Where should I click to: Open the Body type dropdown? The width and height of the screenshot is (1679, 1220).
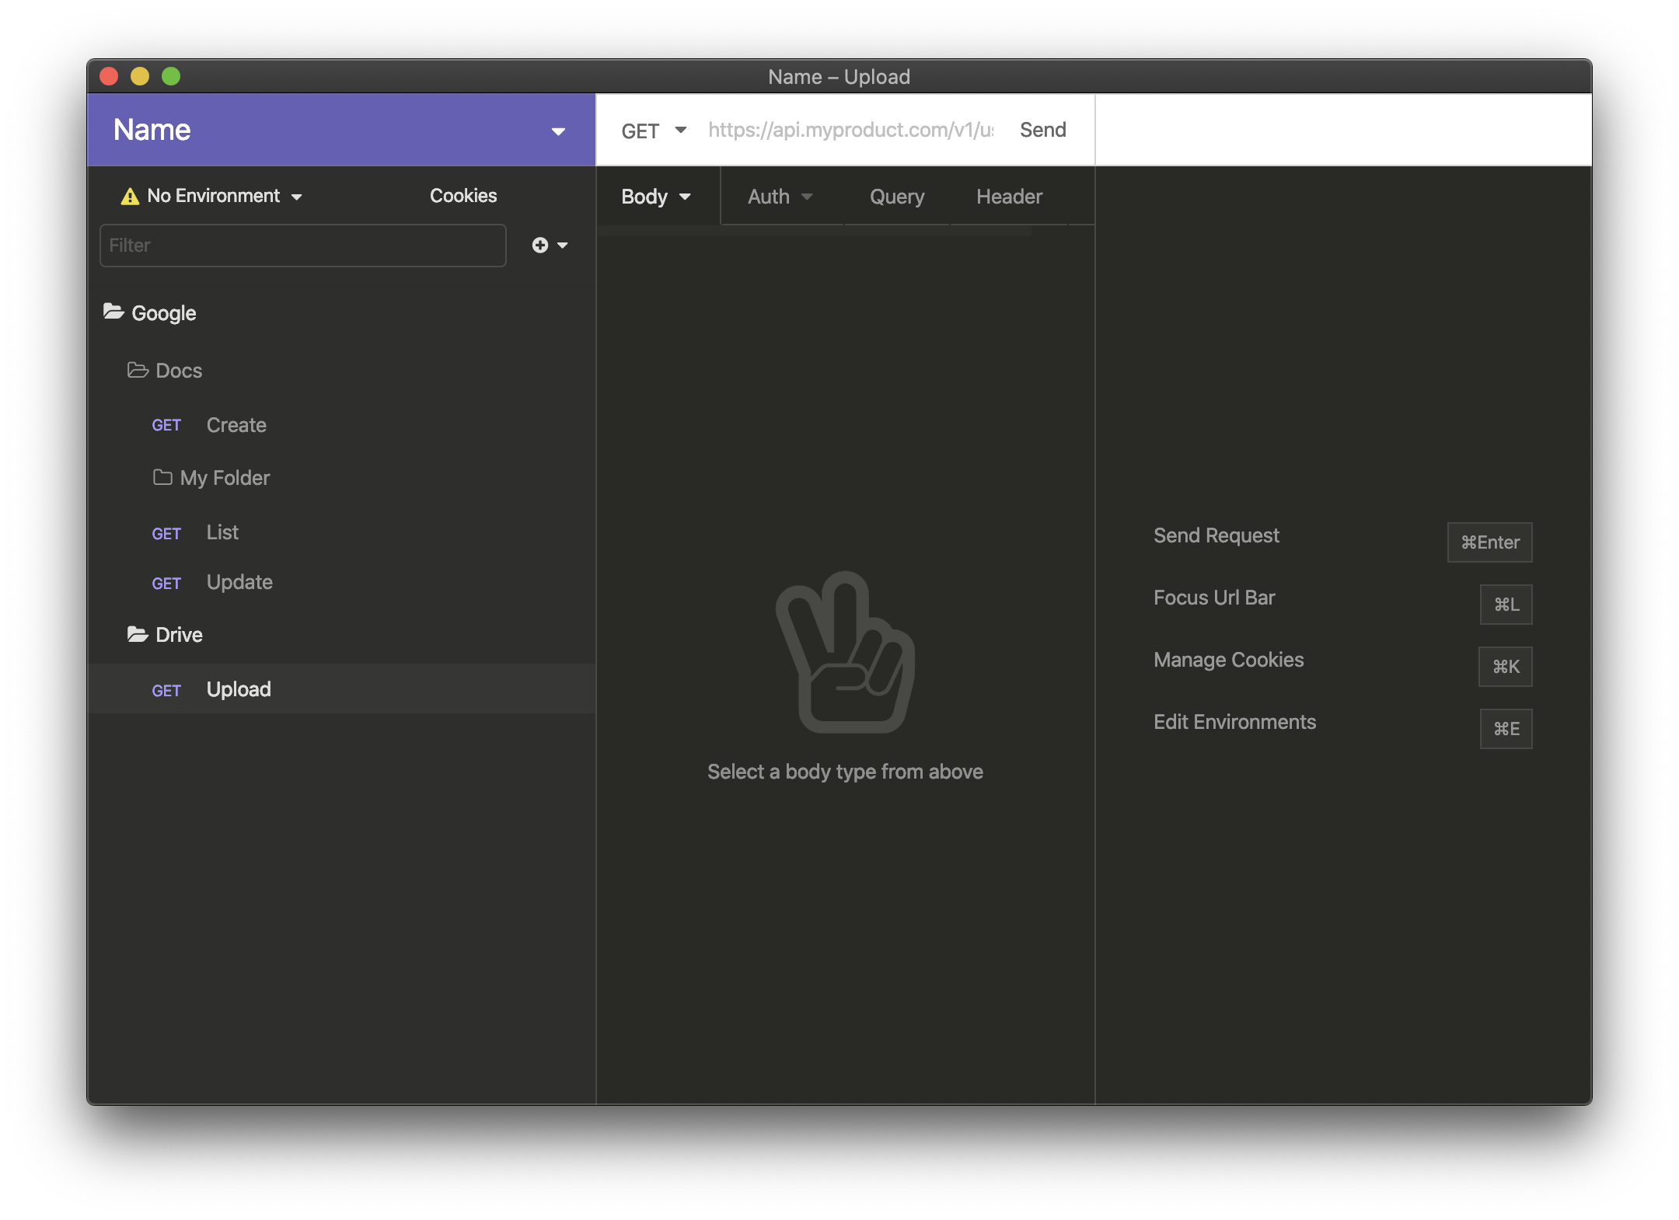[655, 197]
